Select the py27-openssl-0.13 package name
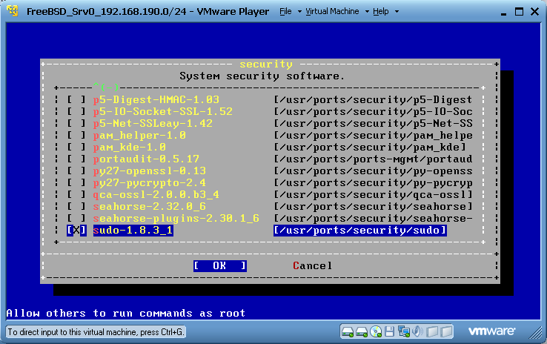 click(x=150, y=171)
